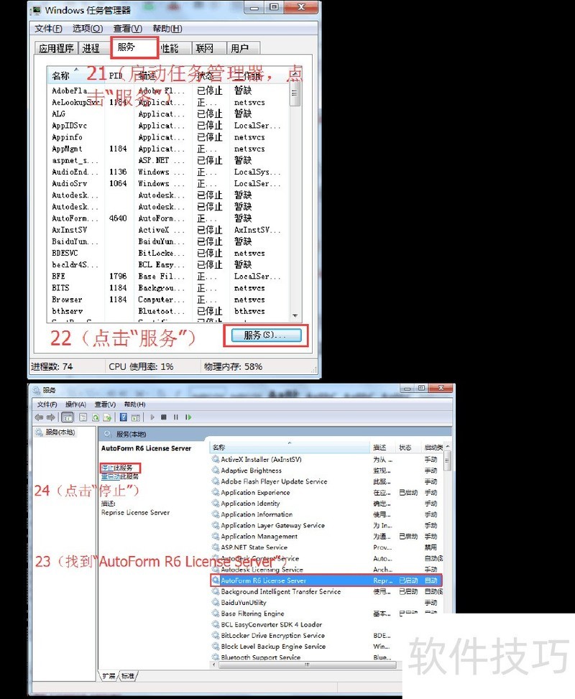Click gear icon of ActiveX Installer service
575x699 pixels.
216,459
